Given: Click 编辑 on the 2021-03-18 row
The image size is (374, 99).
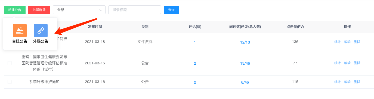Looking at the screenshot, I should (x=347, y=42).
